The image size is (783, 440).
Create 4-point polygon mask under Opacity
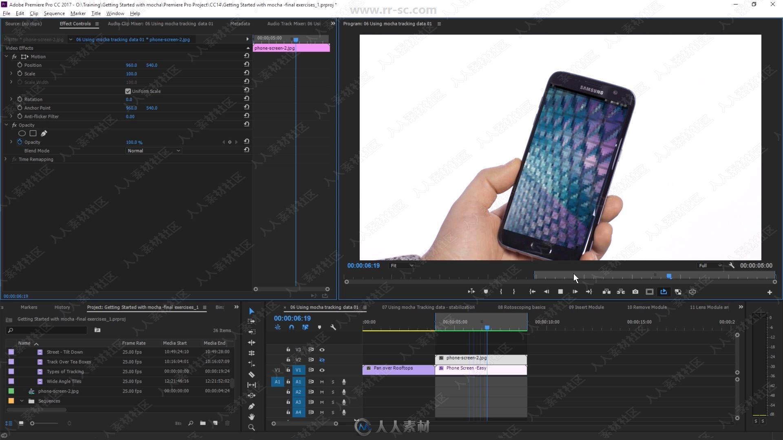33,133
